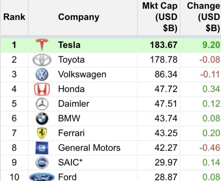This screenshot has height=181, width=221.
Task: Click the Rank column header
Action: (x=14, y=17)
